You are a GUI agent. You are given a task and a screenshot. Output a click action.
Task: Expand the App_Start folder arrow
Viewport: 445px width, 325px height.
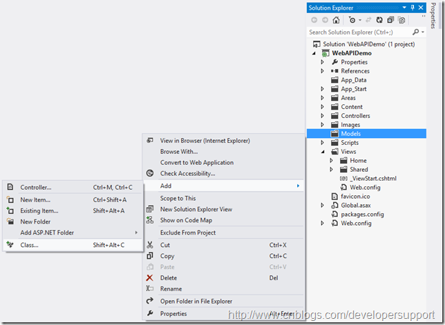(322, 89)
